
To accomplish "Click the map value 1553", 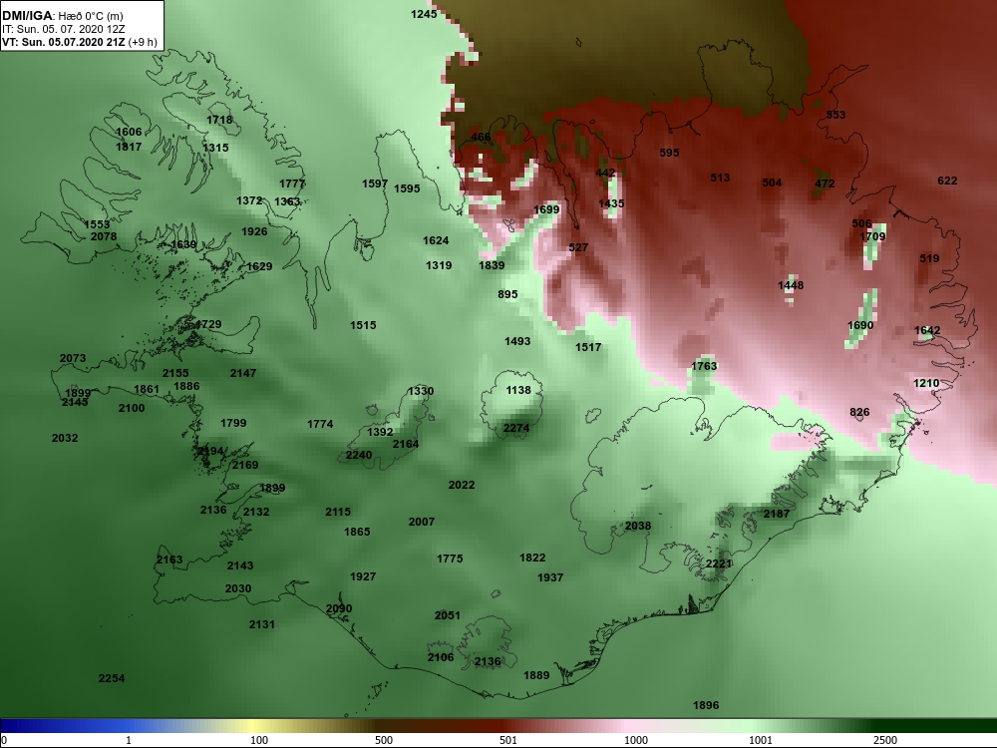I will click(x=97, y=223).
